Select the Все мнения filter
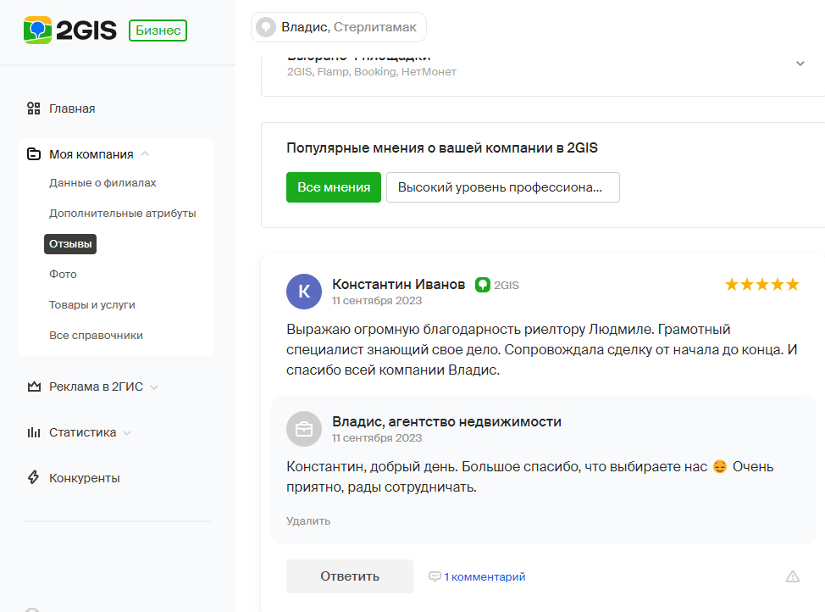 (334, 187)
